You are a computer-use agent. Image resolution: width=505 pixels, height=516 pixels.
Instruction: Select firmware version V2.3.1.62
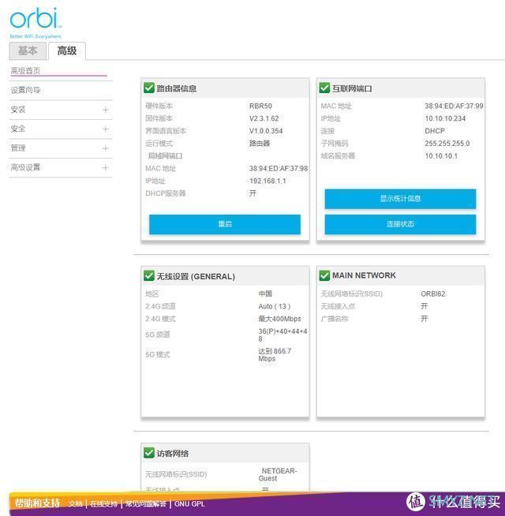coord(264,118)
